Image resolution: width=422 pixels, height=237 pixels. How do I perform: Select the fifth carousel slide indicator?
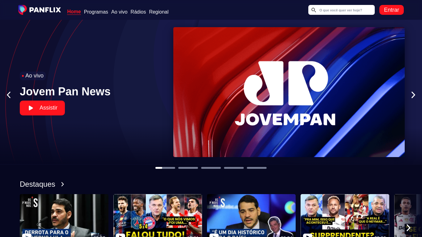click(257, 168)
